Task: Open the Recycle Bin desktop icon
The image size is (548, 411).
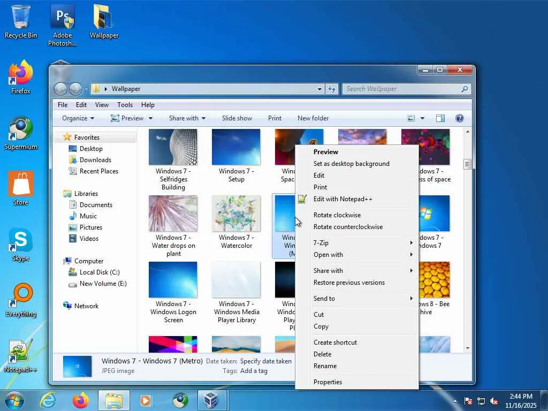Action: point(21,21)
